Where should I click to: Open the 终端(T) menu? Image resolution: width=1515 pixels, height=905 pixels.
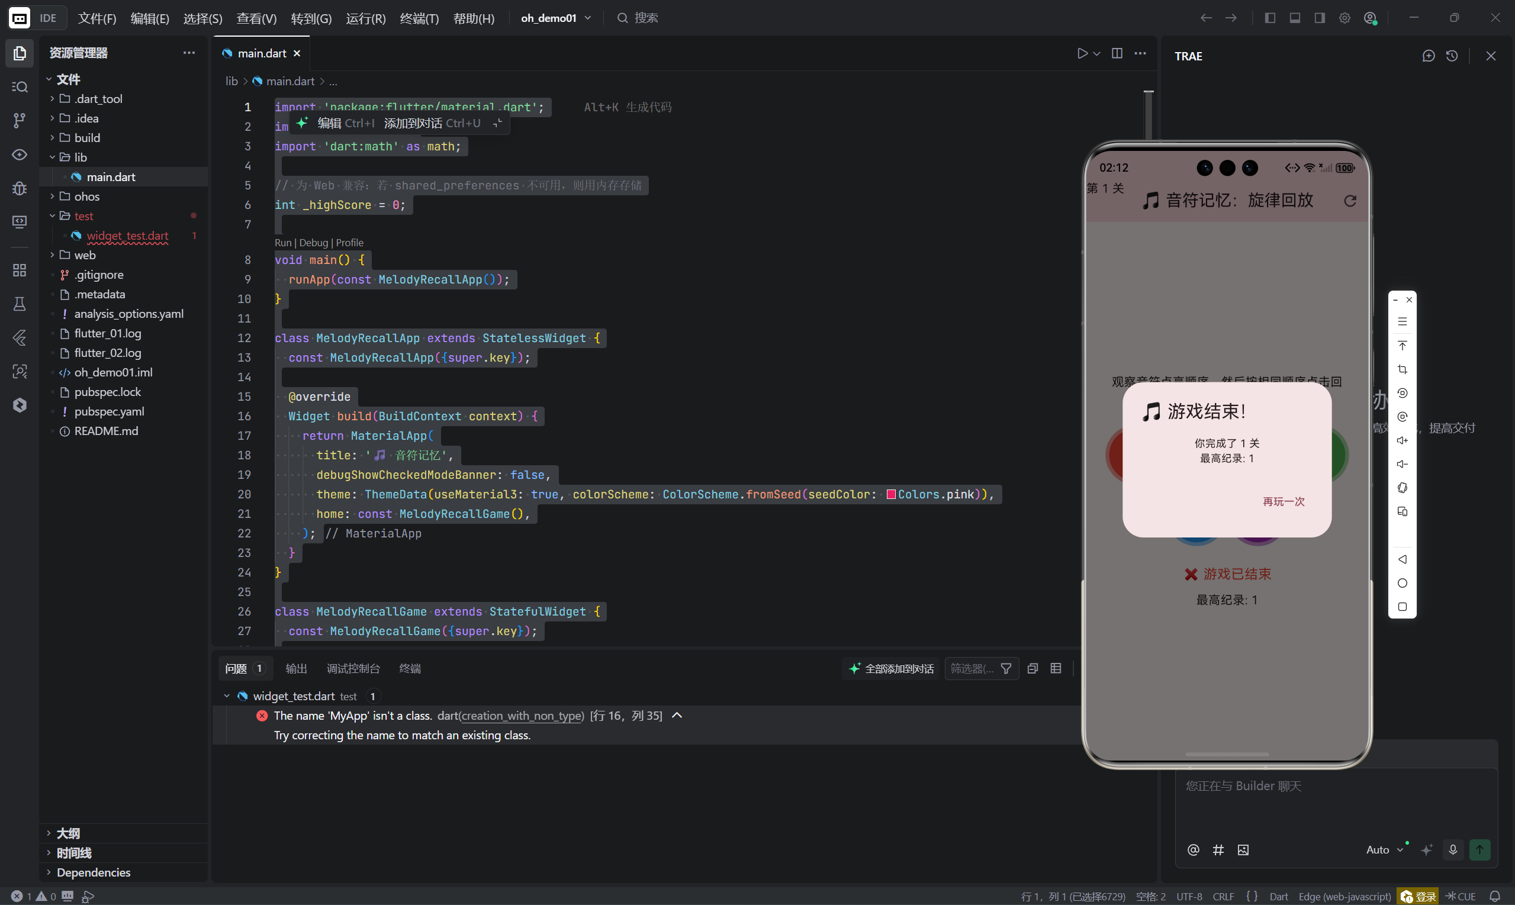tap(419, 18)
